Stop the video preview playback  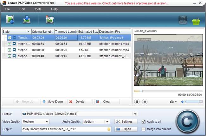point(145,102)
